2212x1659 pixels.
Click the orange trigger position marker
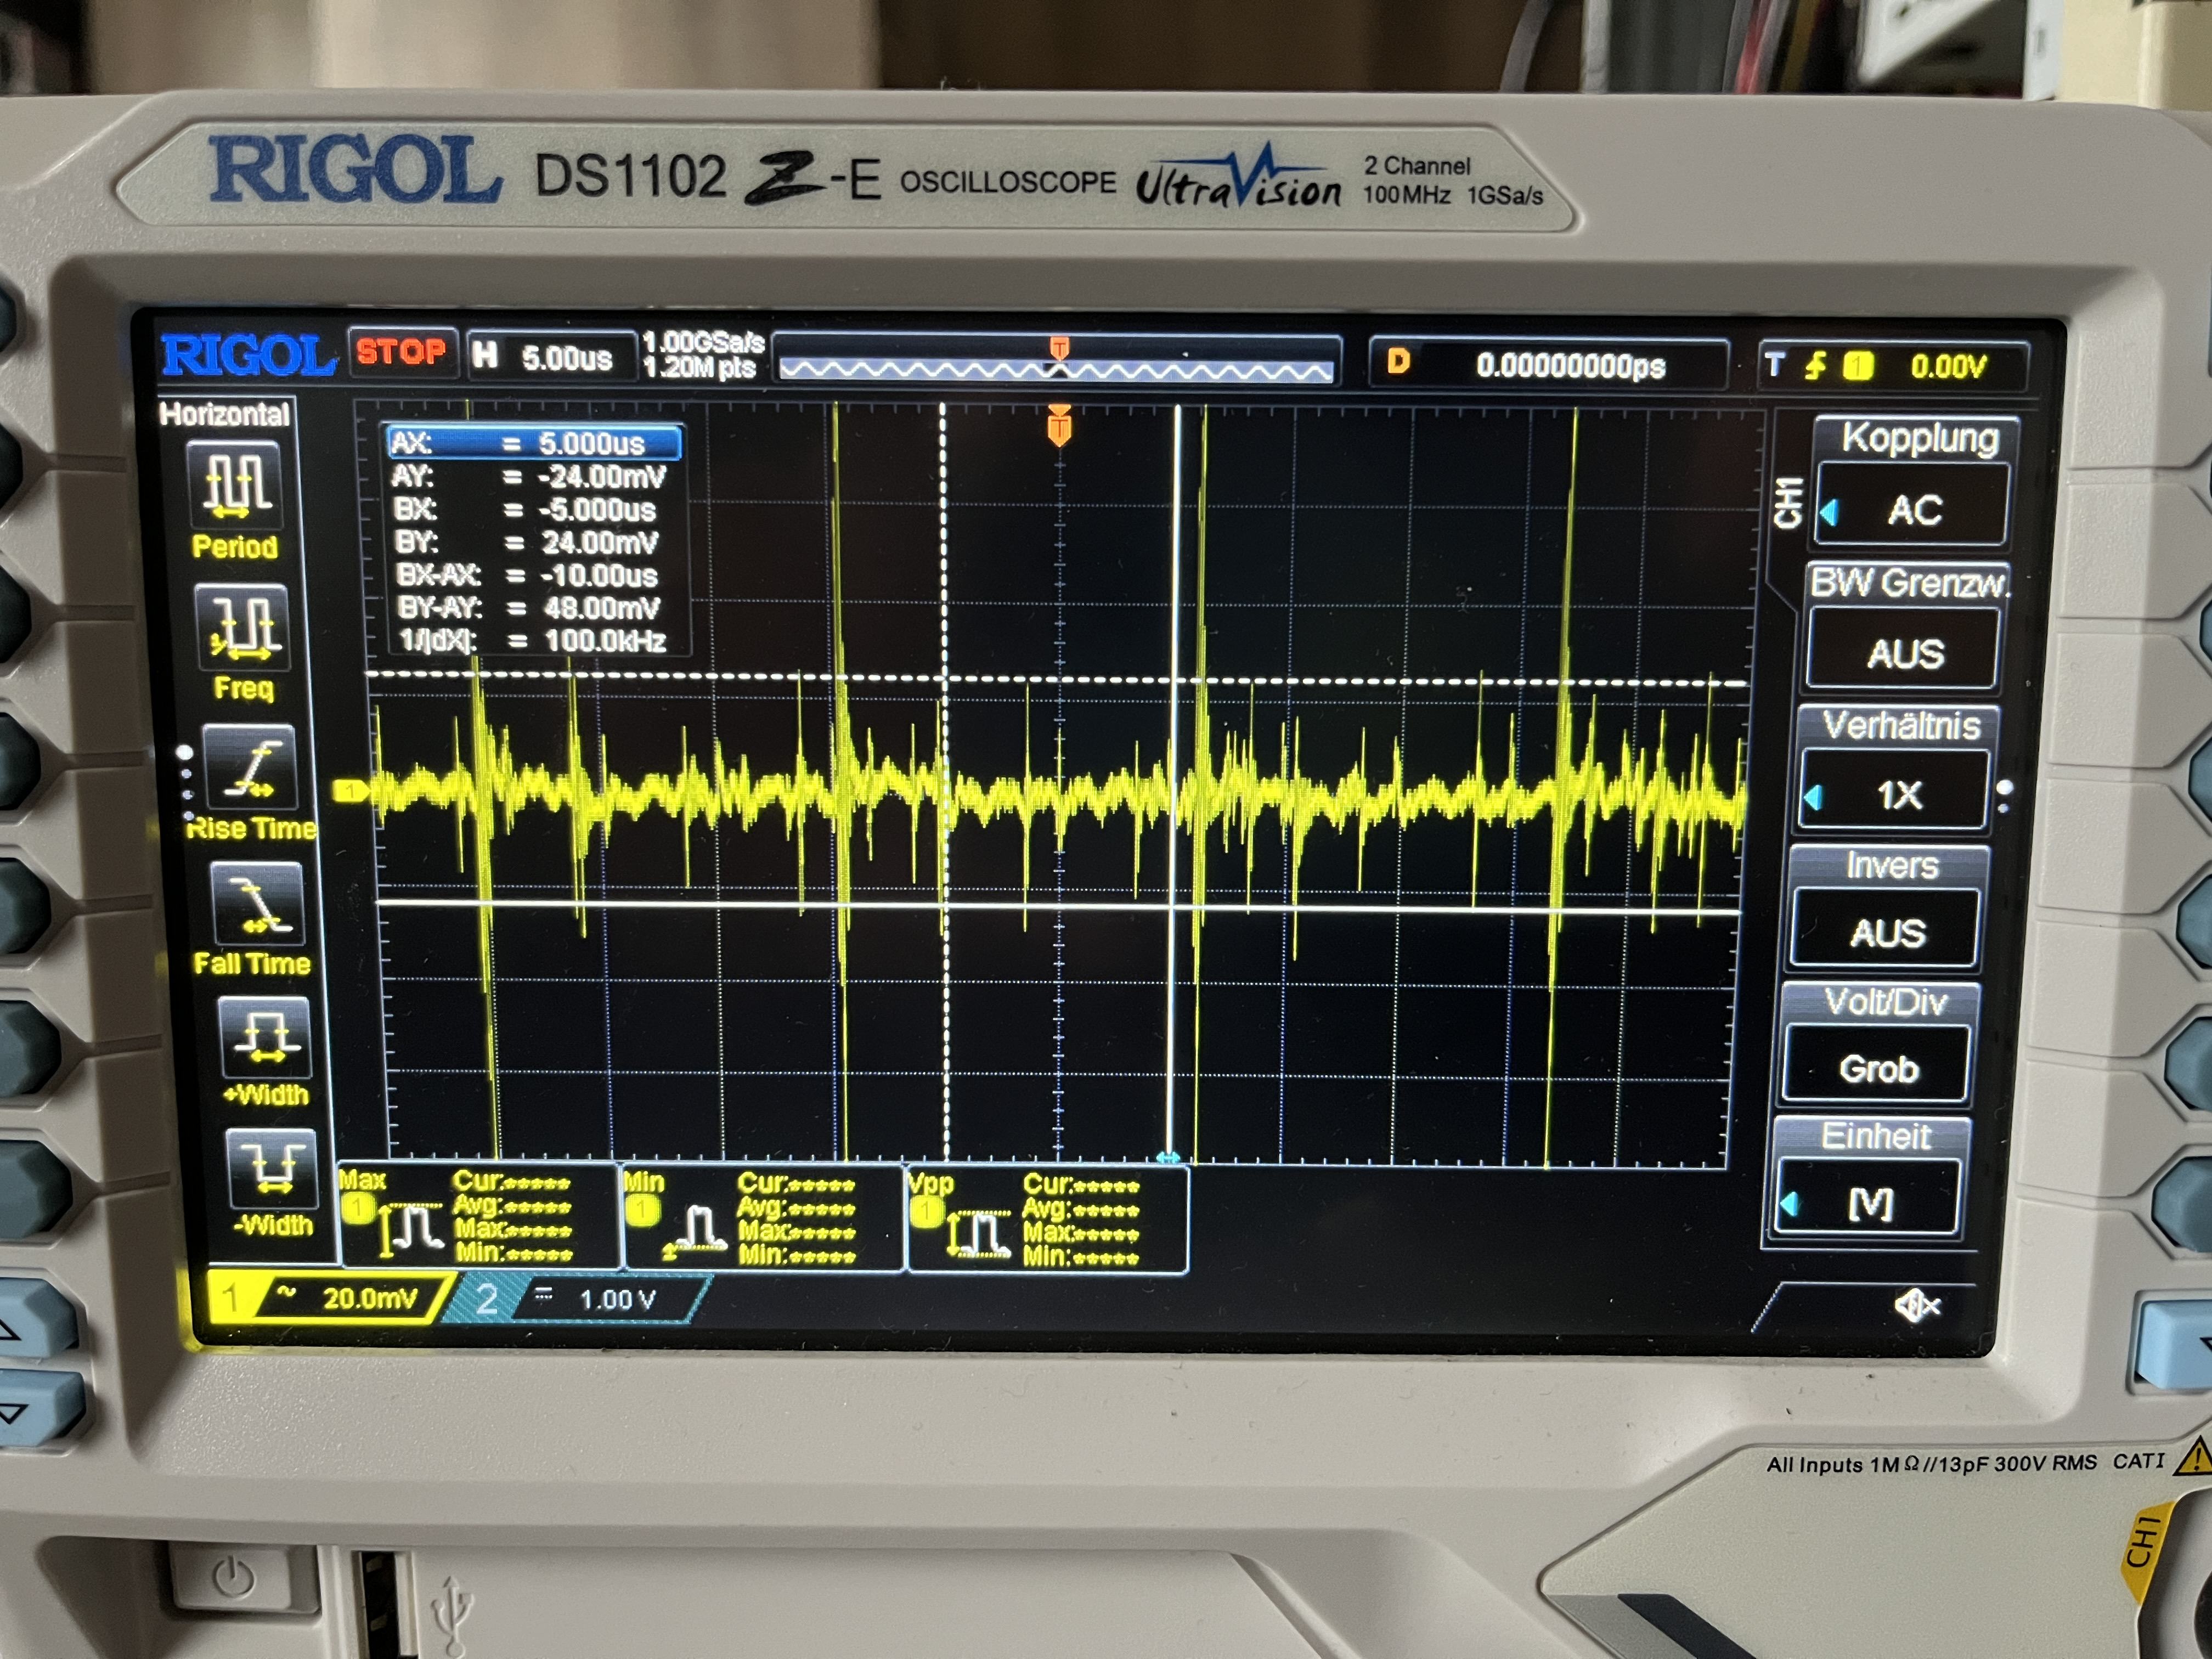click(x=1059, y=427)
